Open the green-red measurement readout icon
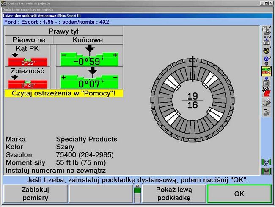The height and width of the screenshot is (207, 275). tap(267, 71)
